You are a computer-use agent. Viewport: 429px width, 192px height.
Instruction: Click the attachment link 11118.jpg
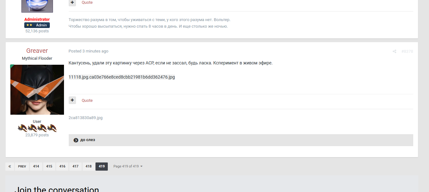tap(122, 77)
